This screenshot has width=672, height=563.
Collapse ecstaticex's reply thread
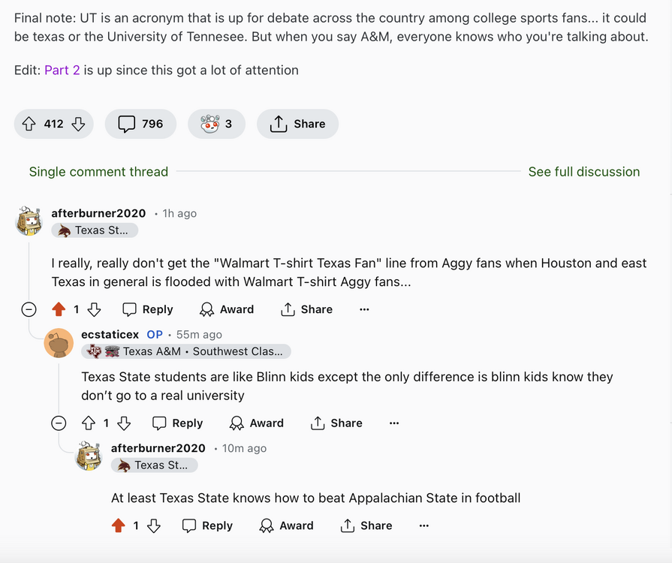[x=59, y=423]
